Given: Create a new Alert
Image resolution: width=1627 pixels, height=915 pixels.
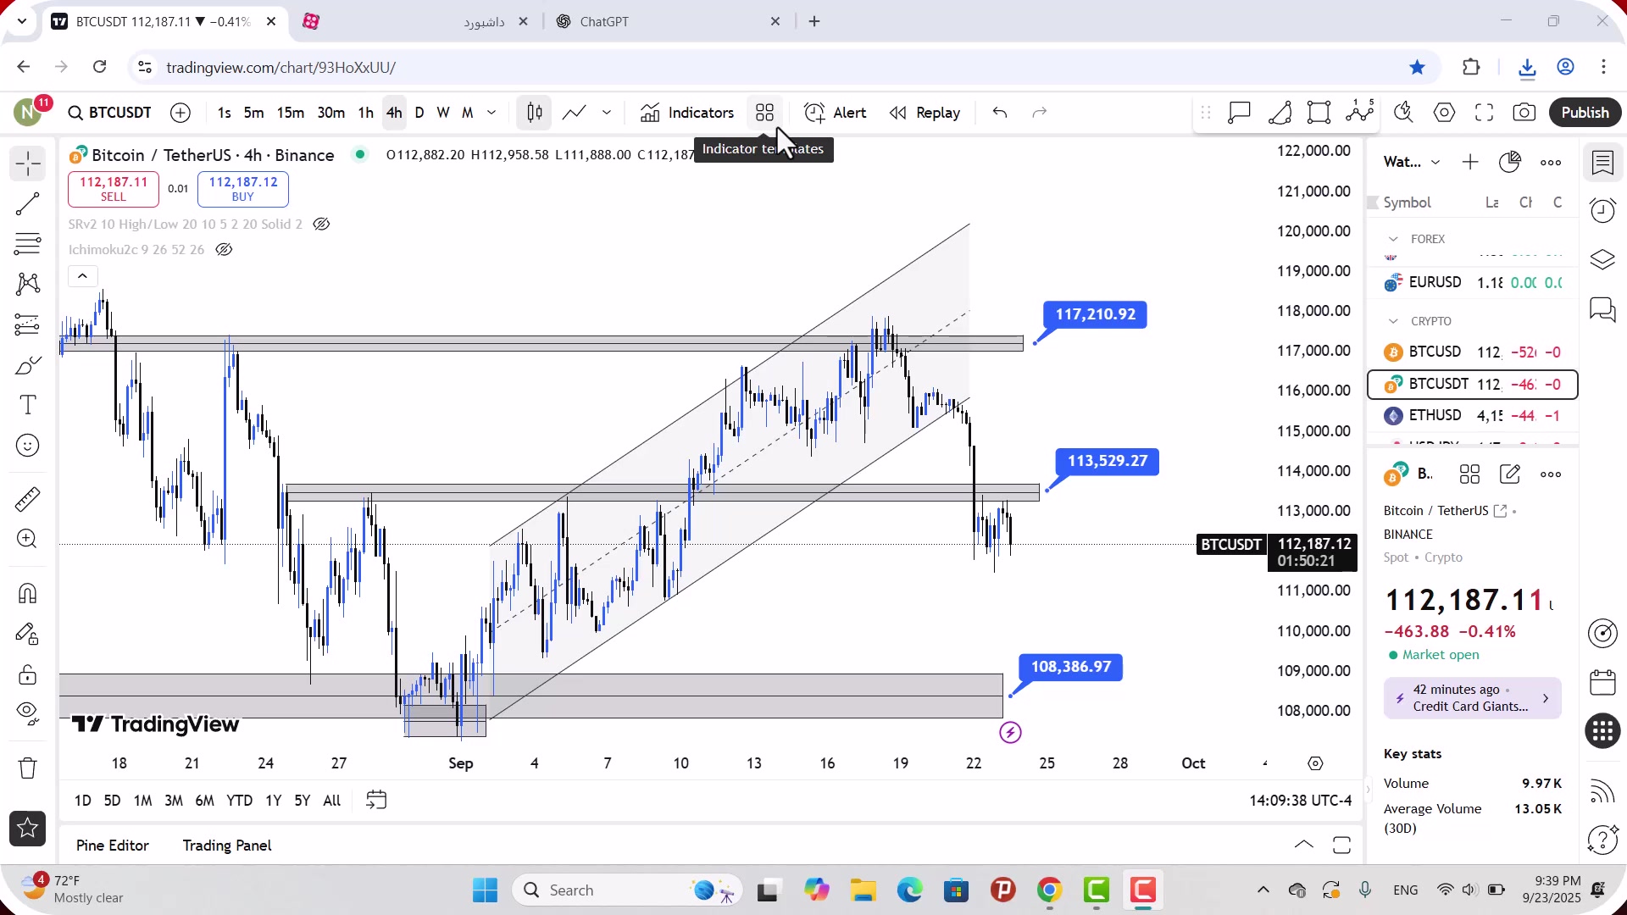Looking at the screenshot, I should coord(835,113).
